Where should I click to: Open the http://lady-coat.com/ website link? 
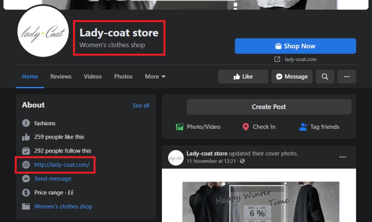click(62, 165)
